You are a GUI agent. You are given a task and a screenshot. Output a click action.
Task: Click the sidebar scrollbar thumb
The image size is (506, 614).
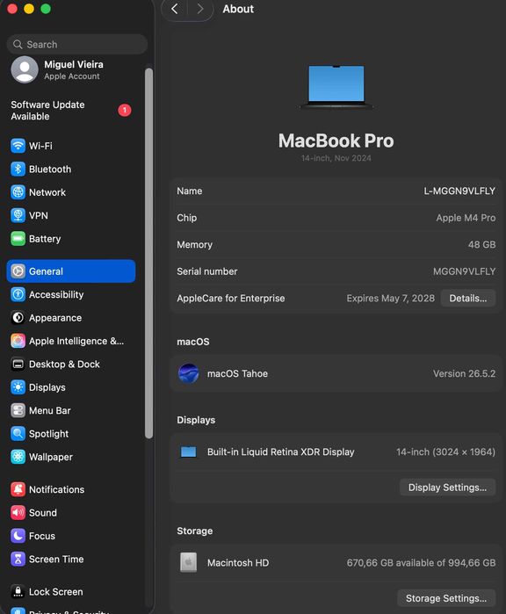(x=148, y=253)
